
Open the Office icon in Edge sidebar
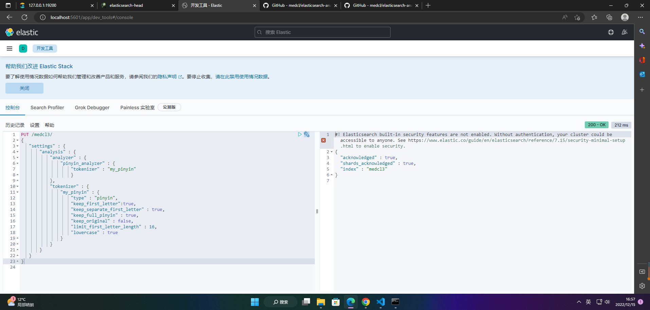642,60
